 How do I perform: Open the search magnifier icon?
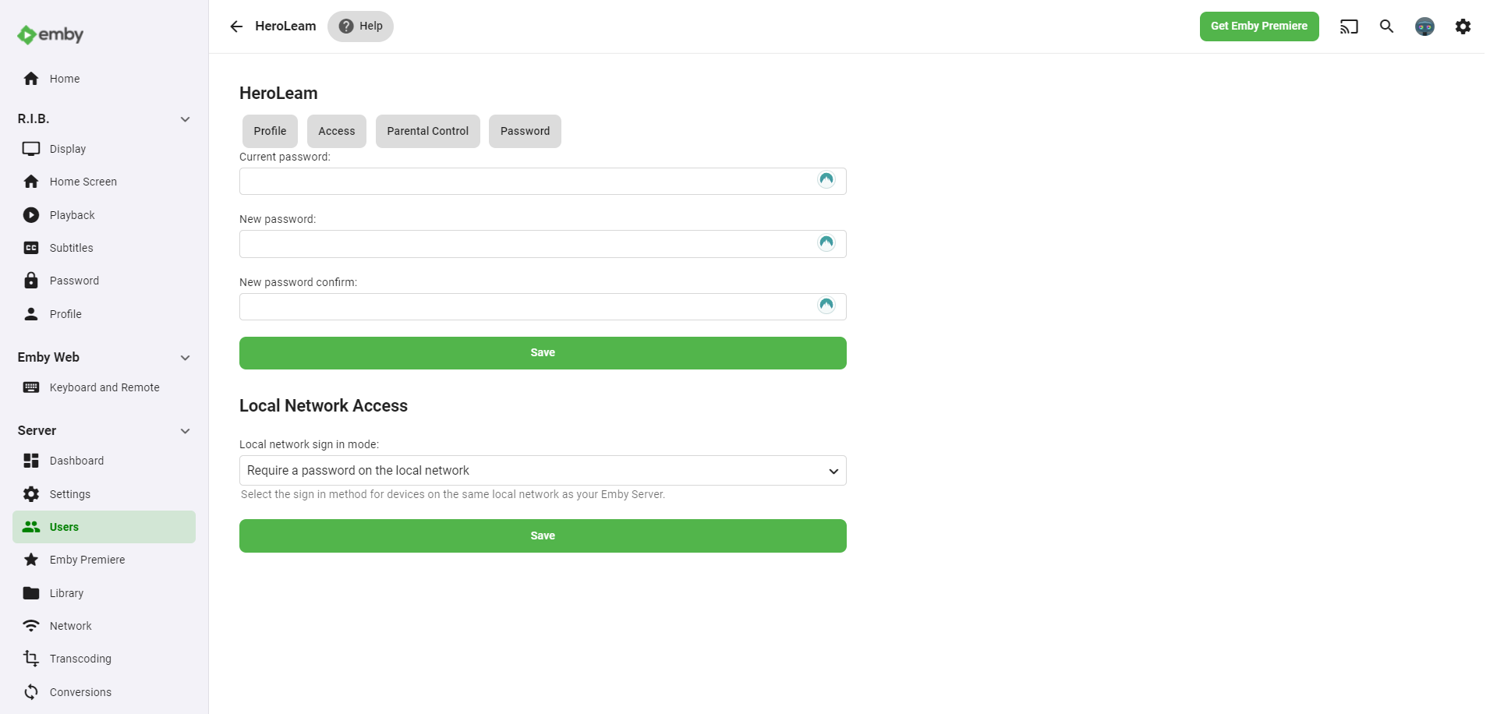coord(1386,27)
